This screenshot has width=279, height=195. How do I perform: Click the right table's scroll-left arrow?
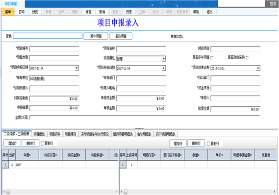(x=121, y=192)
